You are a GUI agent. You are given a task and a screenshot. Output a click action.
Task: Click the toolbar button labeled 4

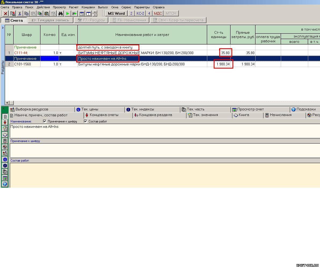point(149,13)
